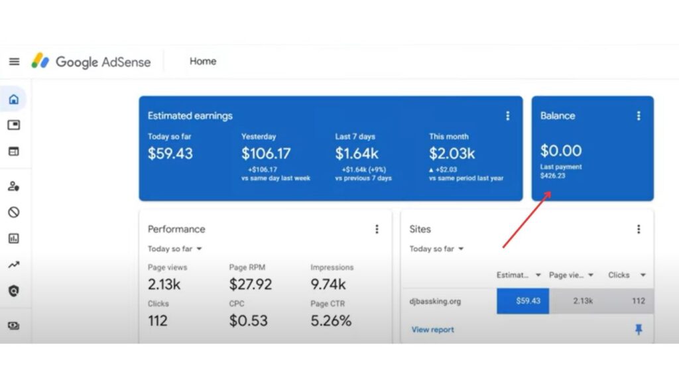This screenshot has height=382, width=679.
Task: Open Performance card options menu
Action: tap(377, 229)
